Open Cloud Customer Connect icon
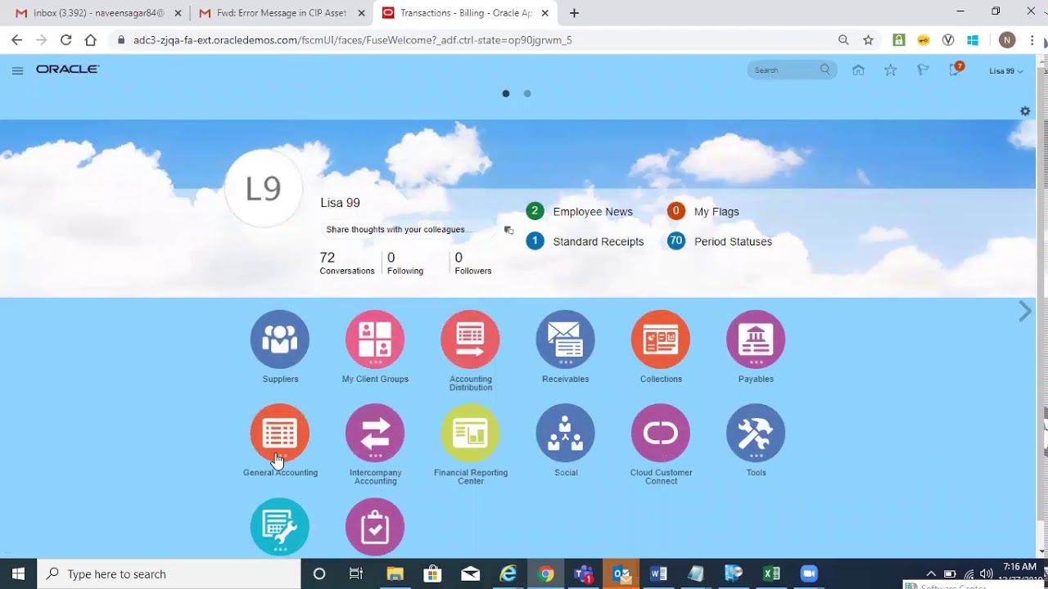This screenshot has width=1048, height=589. (661, 433)
